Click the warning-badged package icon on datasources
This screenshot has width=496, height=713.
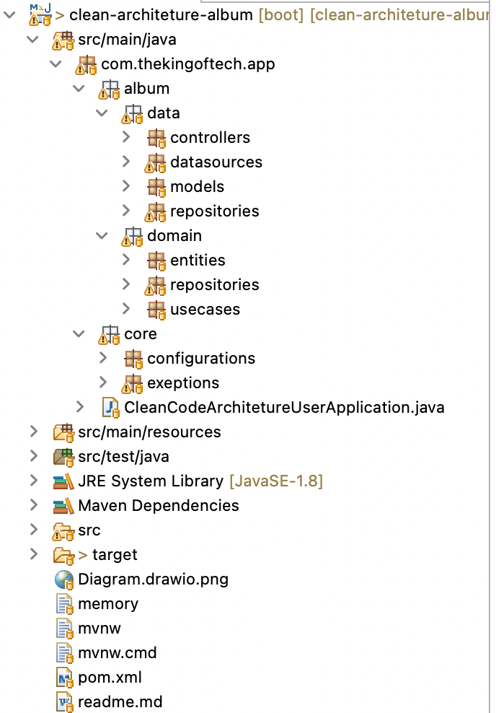(x=155, y=162)
